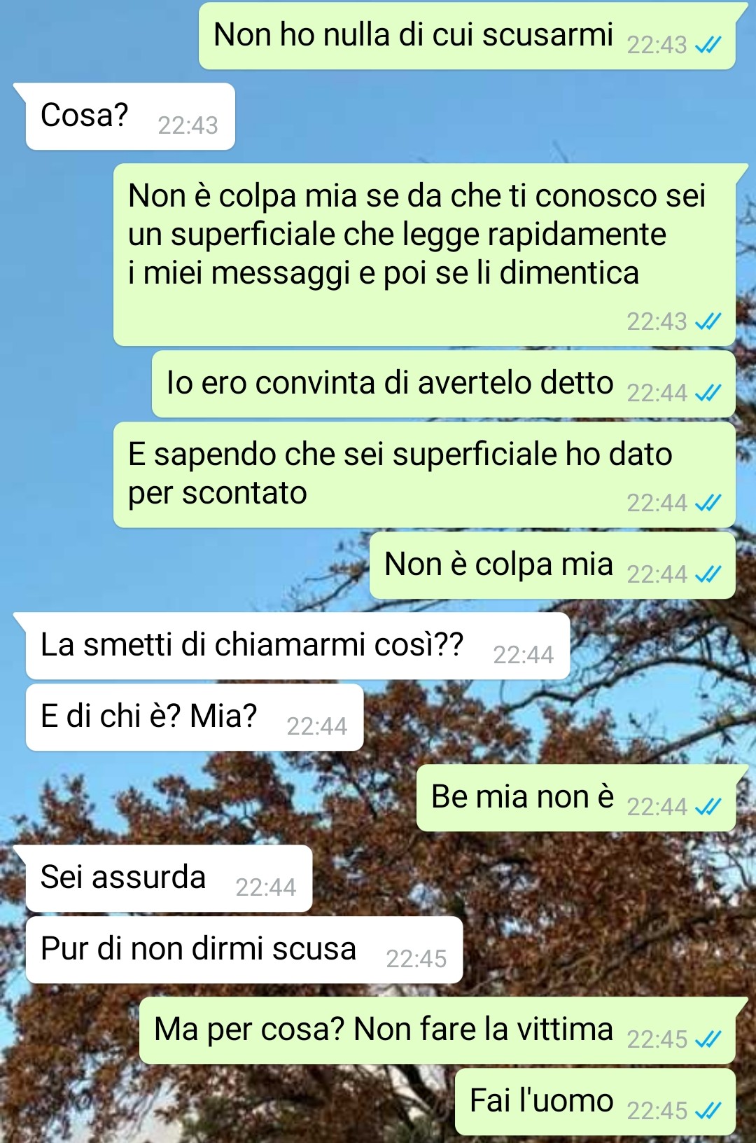756x1143 pixels.
Task: Tap the 22:45 timestamp on 'Pur di non dirmi scusa'
Action: click(416, 959)
